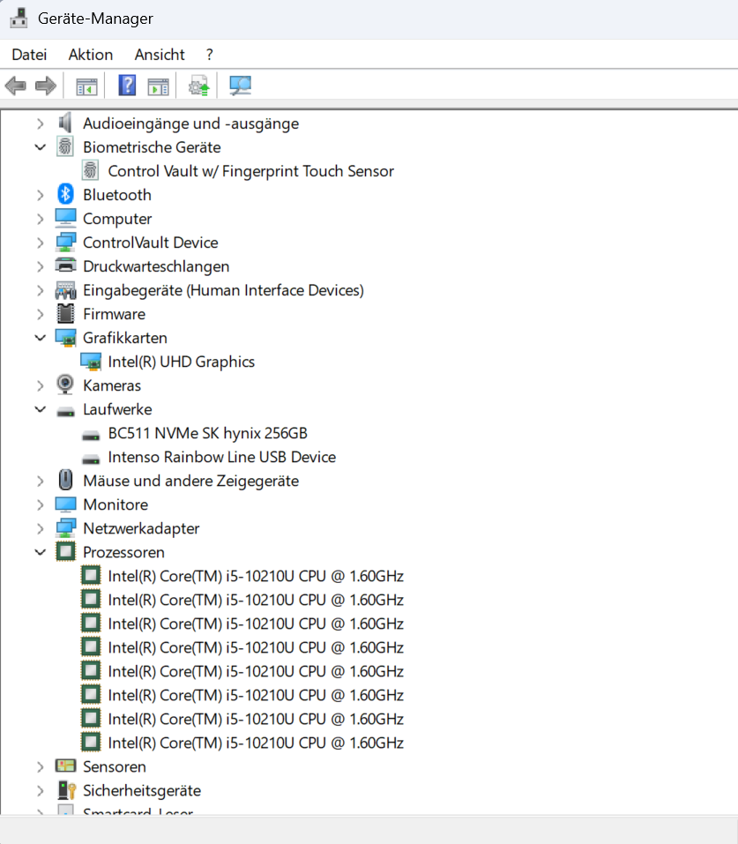
Task: Open the Help toolbar icon with question mark
Action: click(x=127, y=86)
